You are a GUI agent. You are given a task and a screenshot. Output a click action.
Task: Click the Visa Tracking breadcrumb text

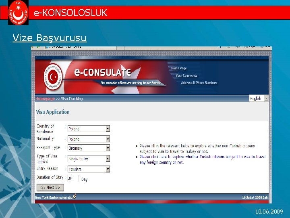click(x=72, y=99)
